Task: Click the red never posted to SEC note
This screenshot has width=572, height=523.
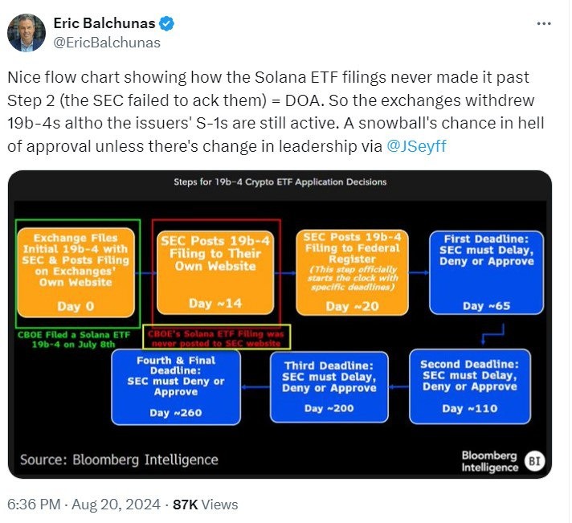Action: (x=217, y=335)
